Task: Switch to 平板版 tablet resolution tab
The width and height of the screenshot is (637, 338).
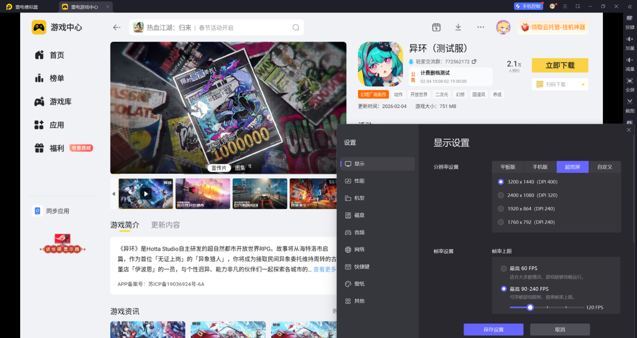Action: [x=508, y=167]
